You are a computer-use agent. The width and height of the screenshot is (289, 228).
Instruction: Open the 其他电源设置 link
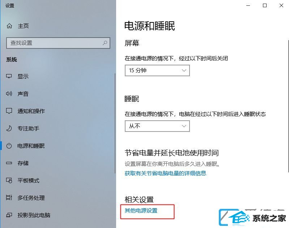(141, 211)
